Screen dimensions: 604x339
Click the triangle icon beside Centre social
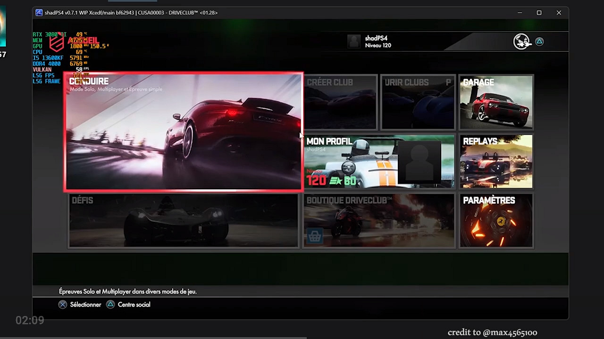coord(110,305)
